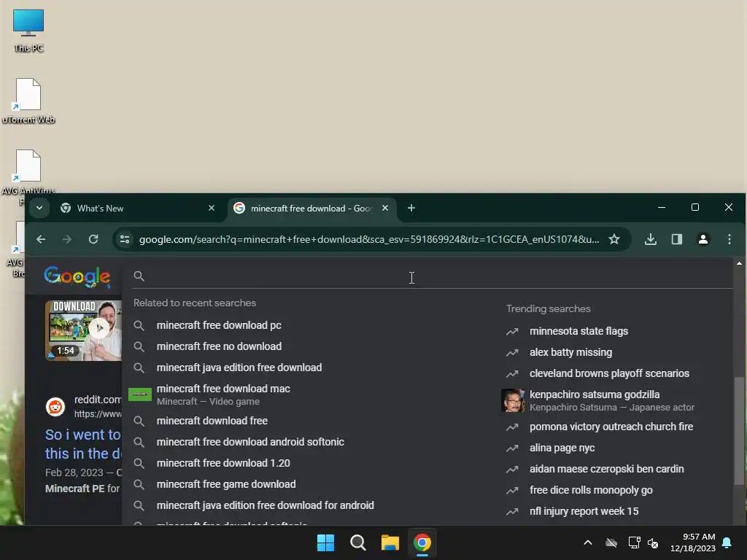This screenshot has height=560, width=747.
Task: Toggle the Chrome side panel icon
Action: (676, 239)
